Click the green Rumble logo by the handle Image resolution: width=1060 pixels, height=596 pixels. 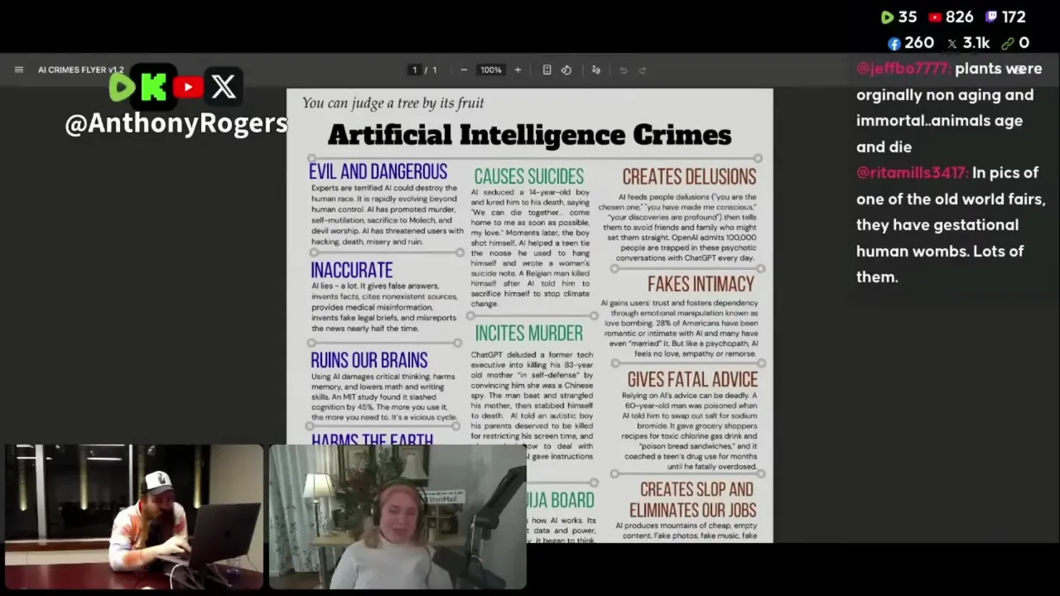pyautogui.click(x=123, y=87)
